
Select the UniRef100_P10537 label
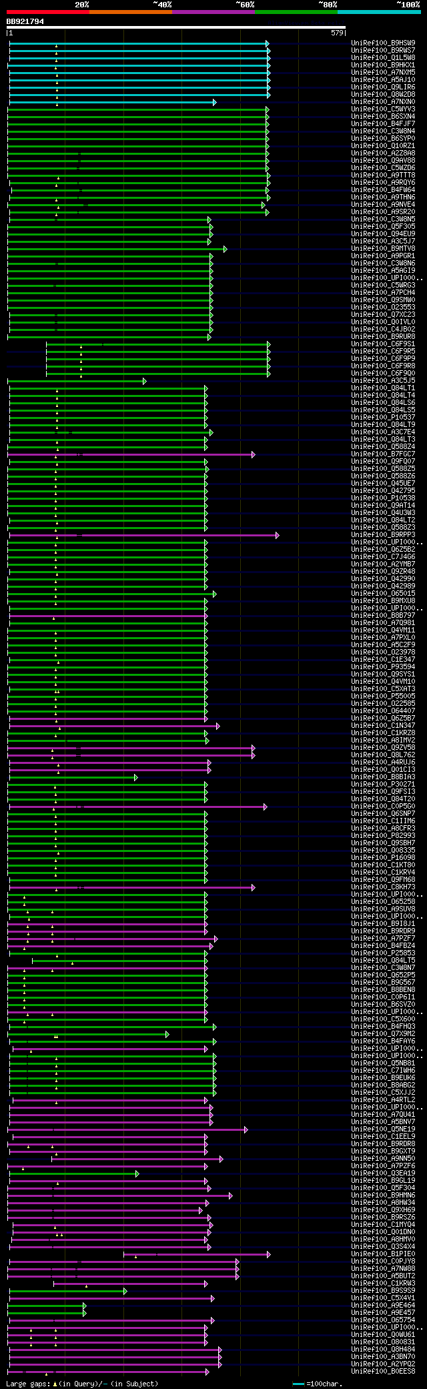coord(383,418)
